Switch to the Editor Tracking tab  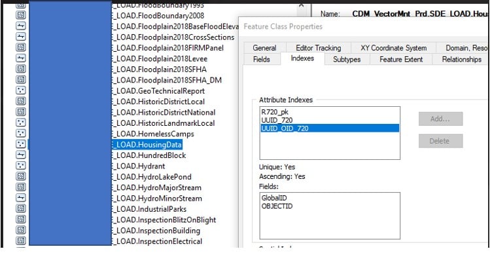(x=318, y=48)
